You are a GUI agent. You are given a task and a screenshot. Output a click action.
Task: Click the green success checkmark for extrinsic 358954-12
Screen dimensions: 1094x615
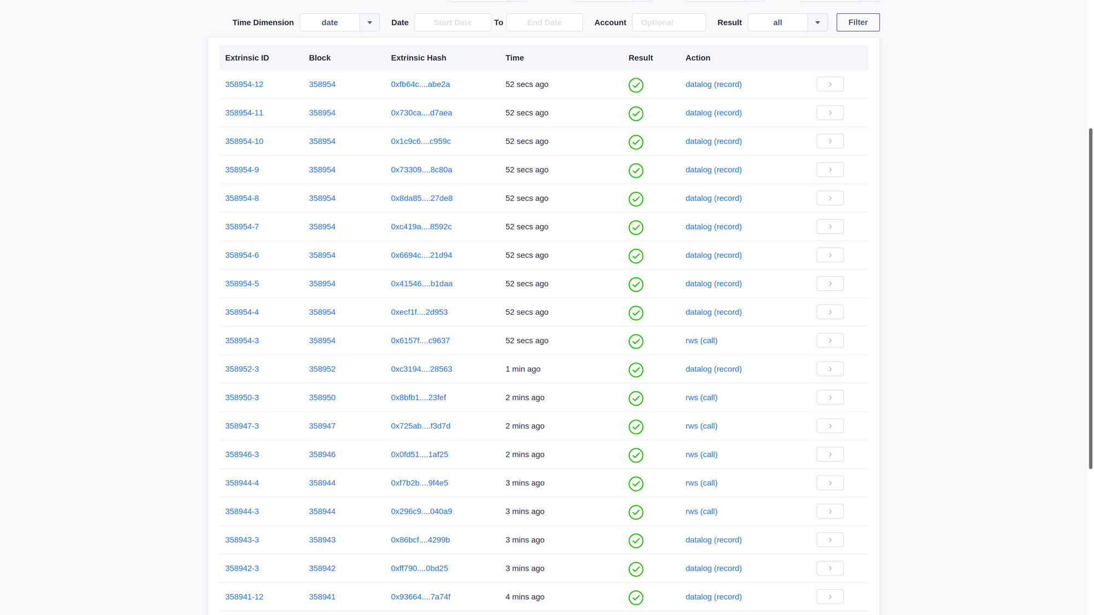[636, 85]
